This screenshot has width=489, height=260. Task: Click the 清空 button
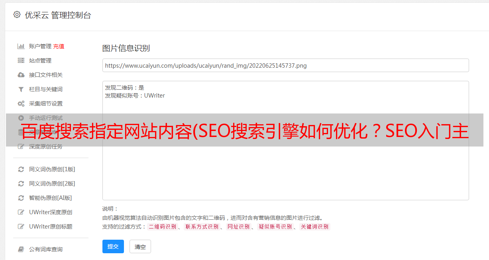click(x=140, y=246)
